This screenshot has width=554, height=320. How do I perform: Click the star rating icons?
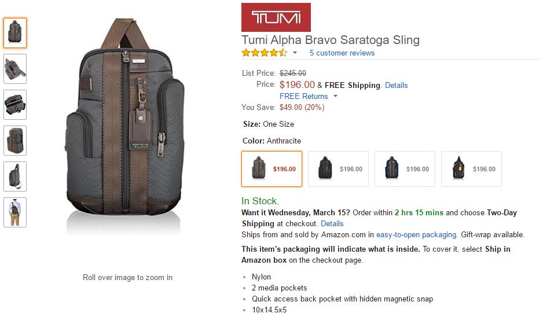pyautogui.click(x=264, y=53)
